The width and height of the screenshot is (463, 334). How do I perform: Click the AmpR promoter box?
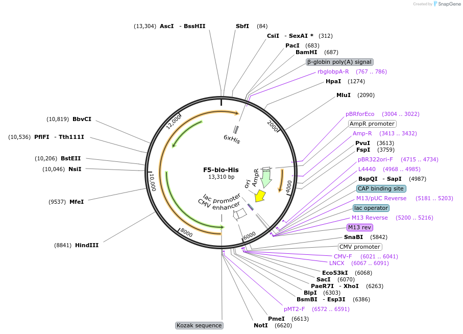click(372, 124)
